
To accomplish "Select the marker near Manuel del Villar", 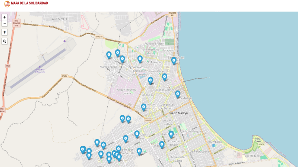I will pos(143,107).
